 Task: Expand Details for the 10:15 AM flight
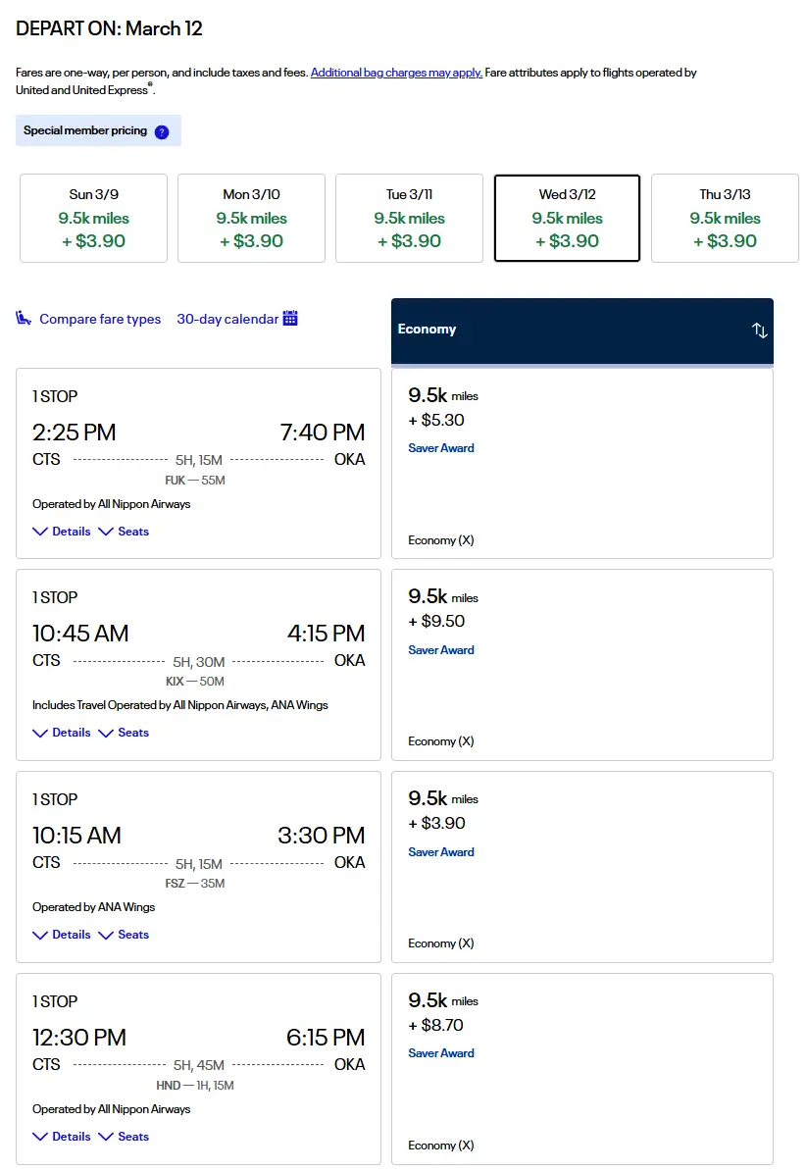coord(62,935)
